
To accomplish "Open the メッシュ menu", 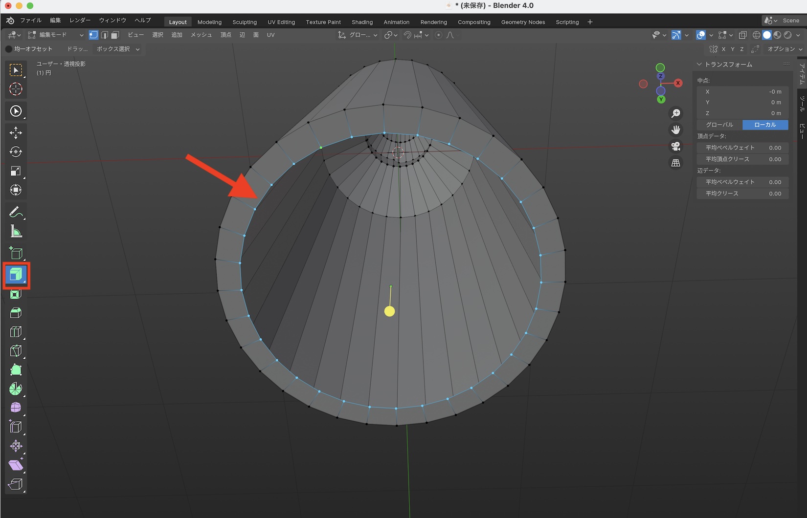I will [x=201, y=35].
